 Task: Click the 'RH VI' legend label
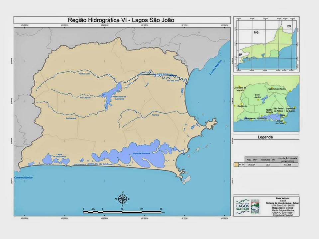click(x=241, y=165)
